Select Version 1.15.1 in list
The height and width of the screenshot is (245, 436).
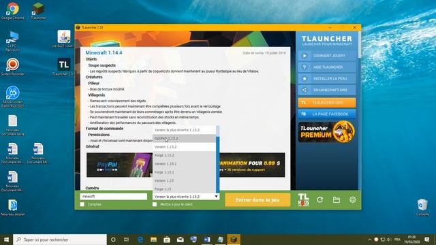coord(184,164)
